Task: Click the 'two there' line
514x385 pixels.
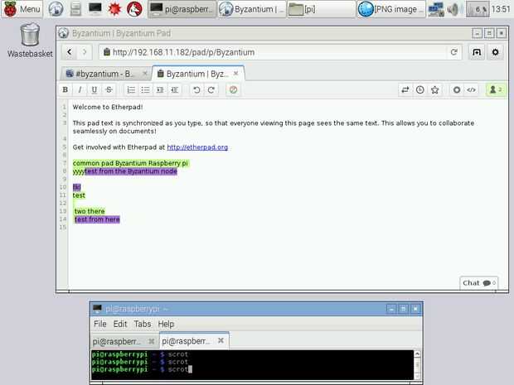Action: click(90, 211)
